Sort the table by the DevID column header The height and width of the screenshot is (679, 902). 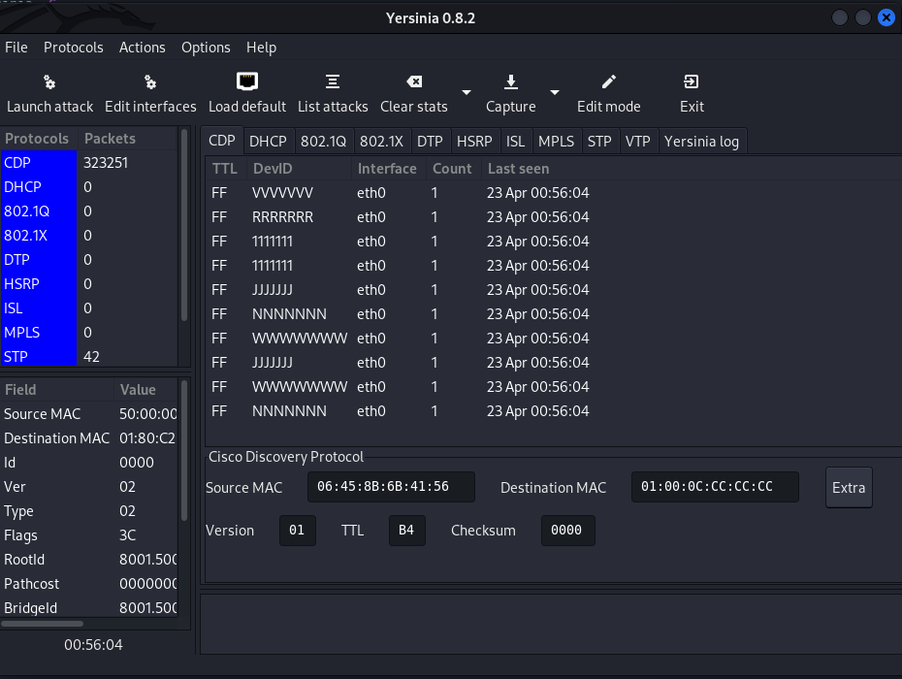(x=273, y=169)
